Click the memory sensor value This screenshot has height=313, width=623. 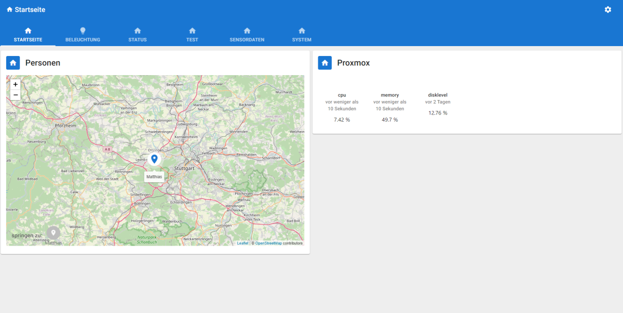coord(389,120)
